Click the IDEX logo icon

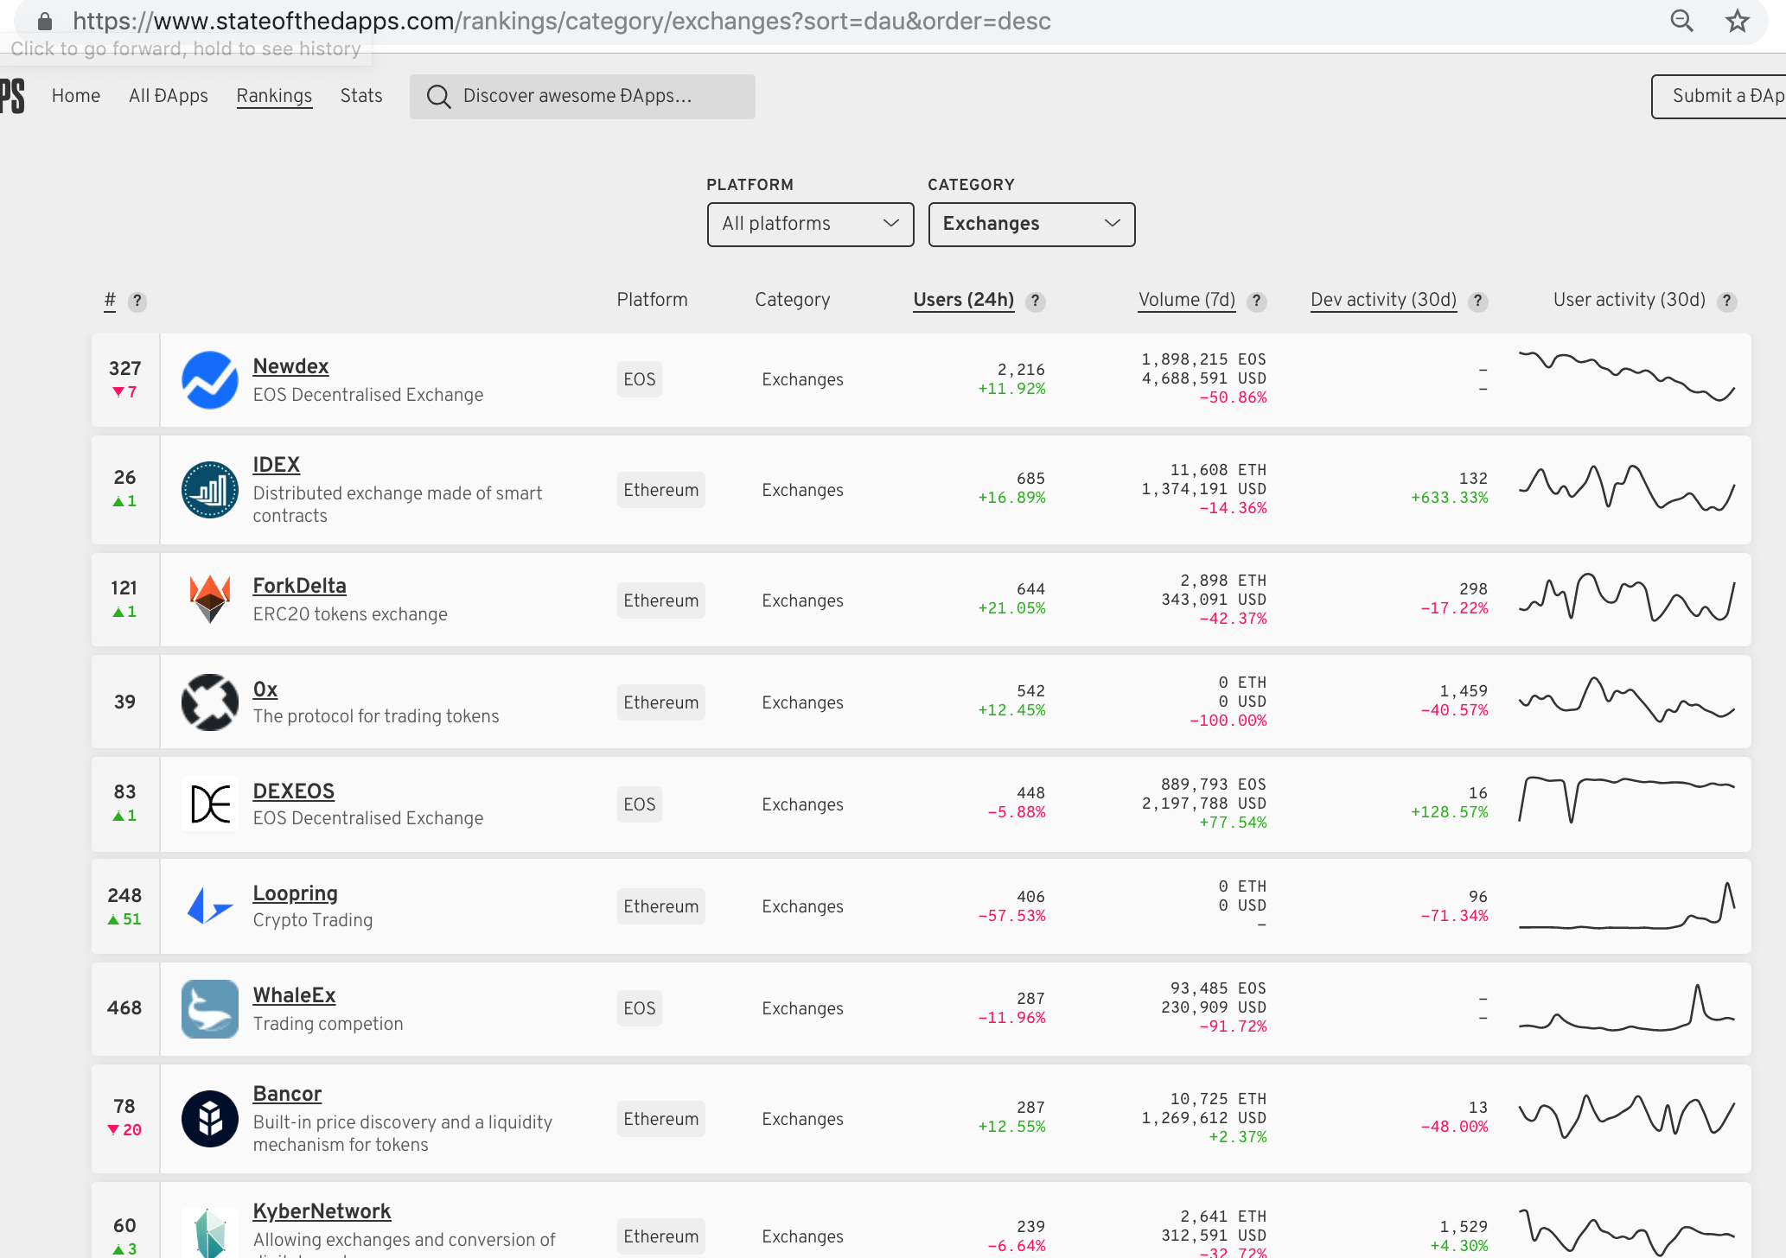pos(210,490)
